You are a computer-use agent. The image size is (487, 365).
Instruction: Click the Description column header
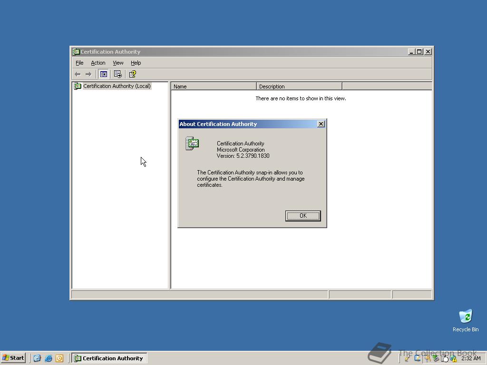[299, 86]
